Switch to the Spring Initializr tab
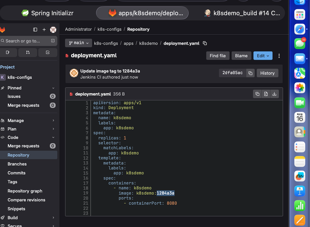 point(47,13)
